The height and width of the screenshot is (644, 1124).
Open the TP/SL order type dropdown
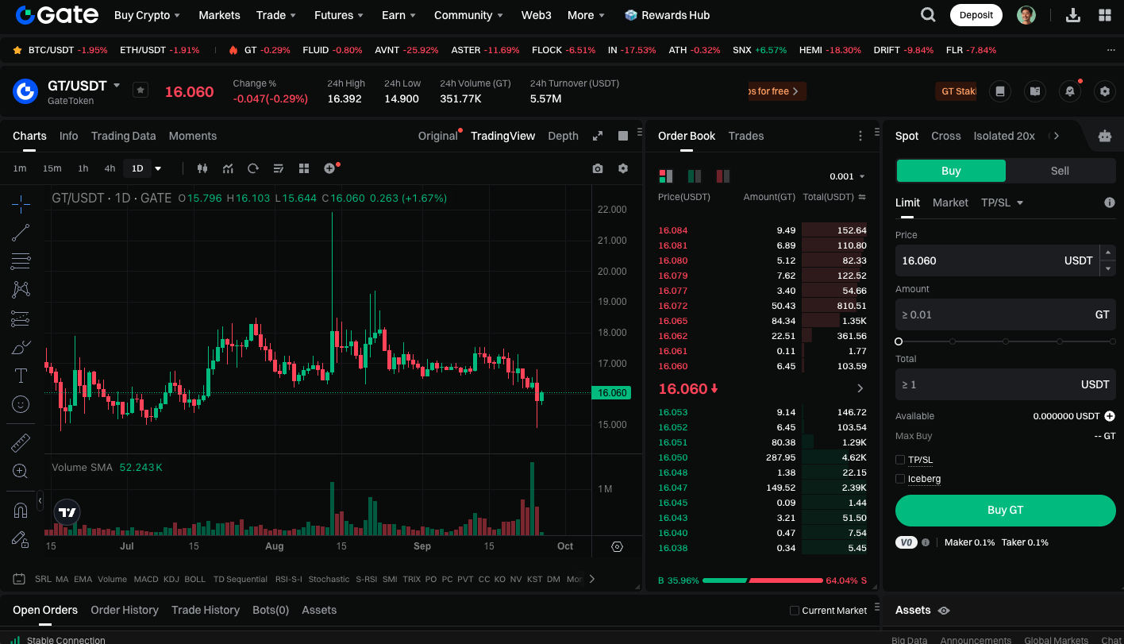click(1003, 202)
